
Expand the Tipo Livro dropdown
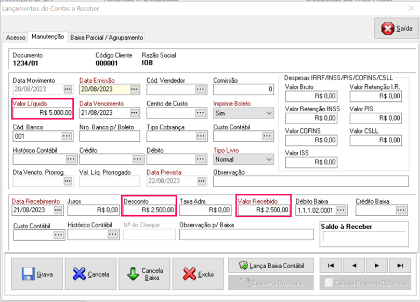(269, 160)
